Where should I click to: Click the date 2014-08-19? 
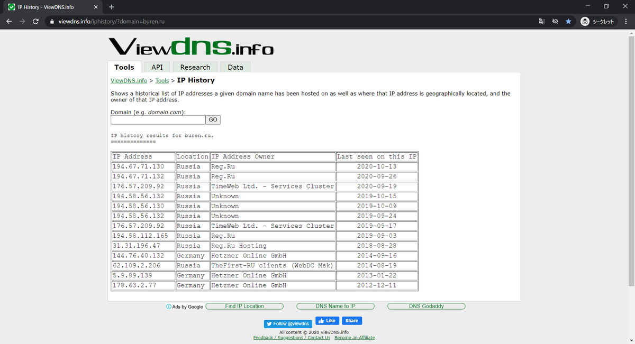[377, 266]
